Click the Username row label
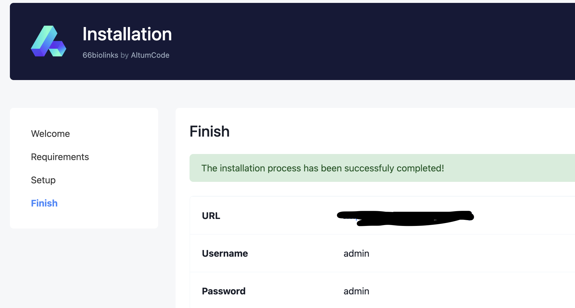The height and width of the screenshot is (308, 575). tap(225, 253)
